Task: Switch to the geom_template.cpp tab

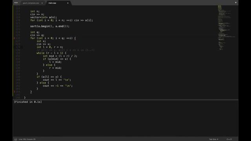Action: 31,3
